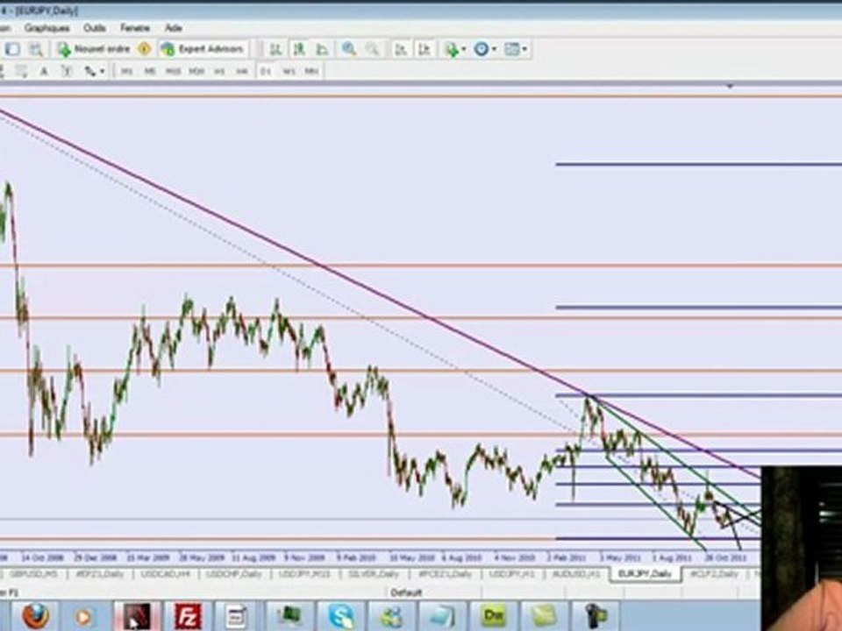842x631 pixels.
Task: Expand the periodicity dropdown arrow
Action: point(494,49)
